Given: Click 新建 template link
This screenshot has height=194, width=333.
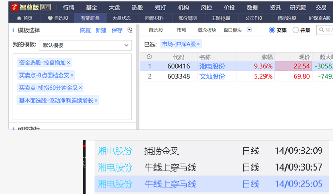Looking at the screenshot, I should click(101, 30).
